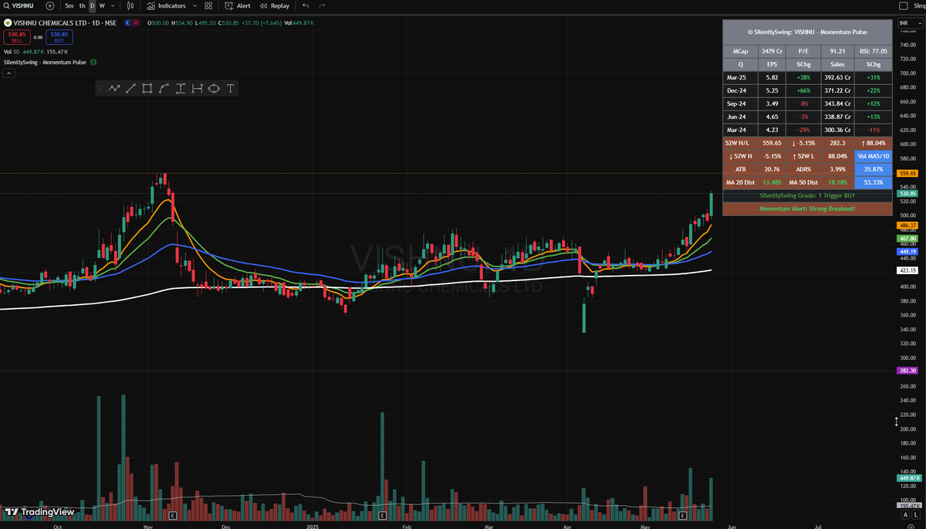
Task: Select SilentlySwing - Momentum Pulse legend
Action: point(45,62)
